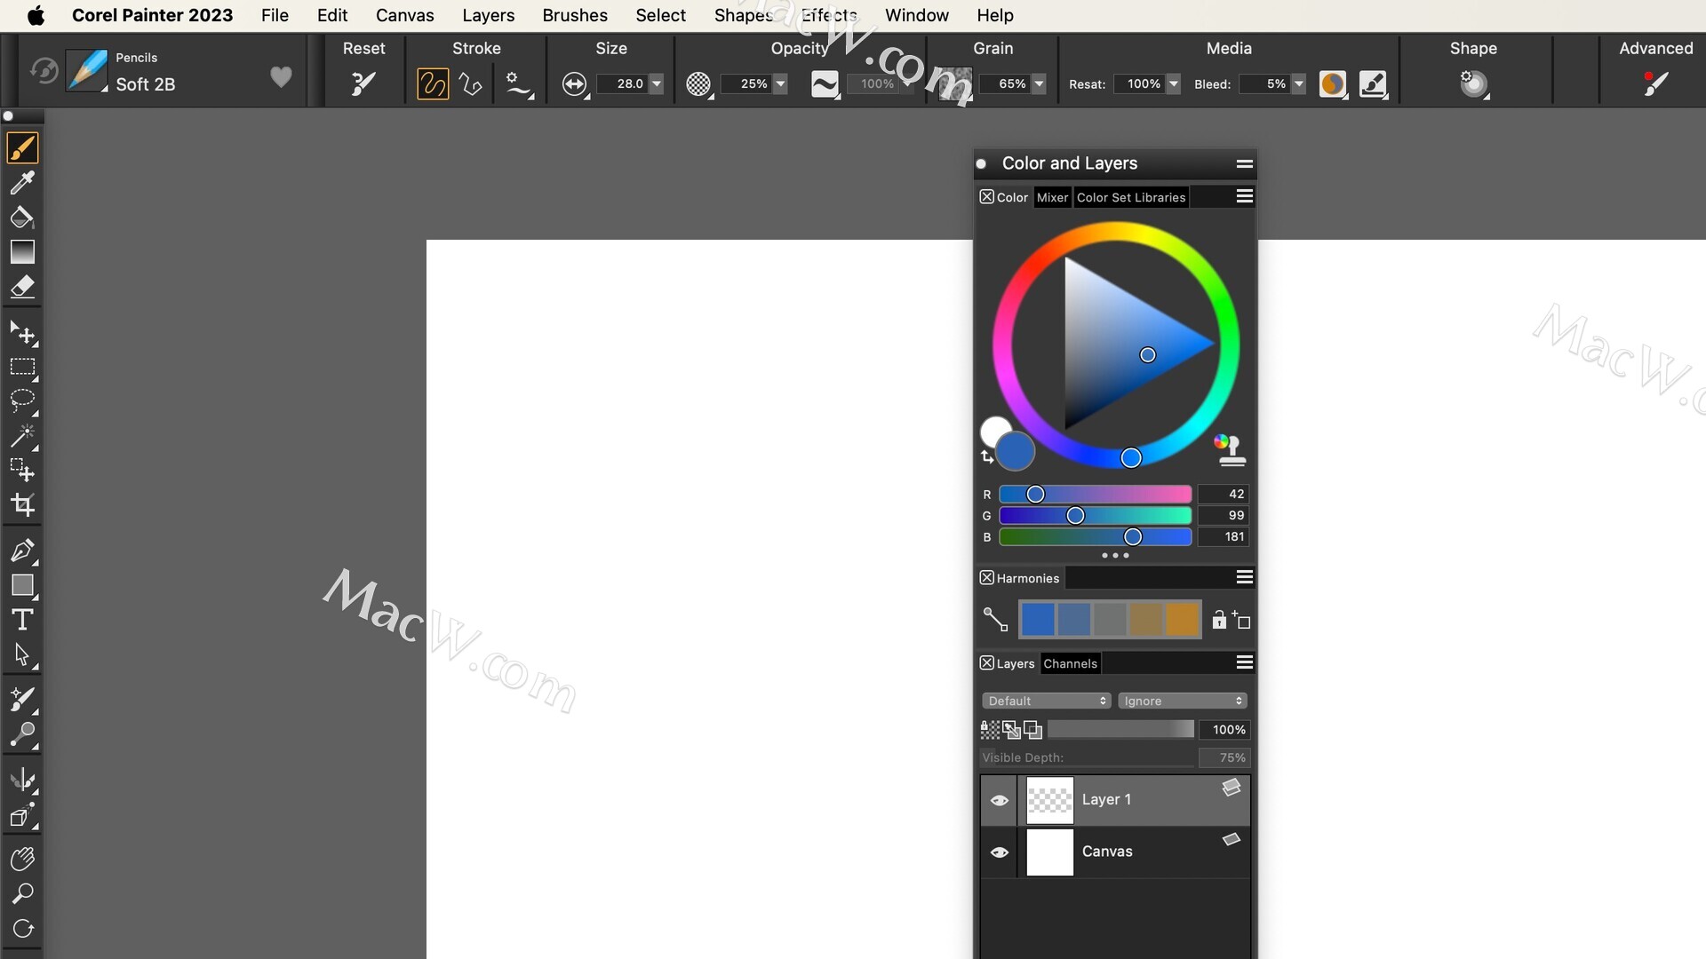Screen dimensions: 1706x959
Task: Select the Dropper tool
Action: point(22,182)
